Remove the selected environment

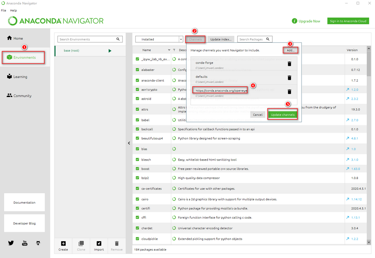pos(117,246)
